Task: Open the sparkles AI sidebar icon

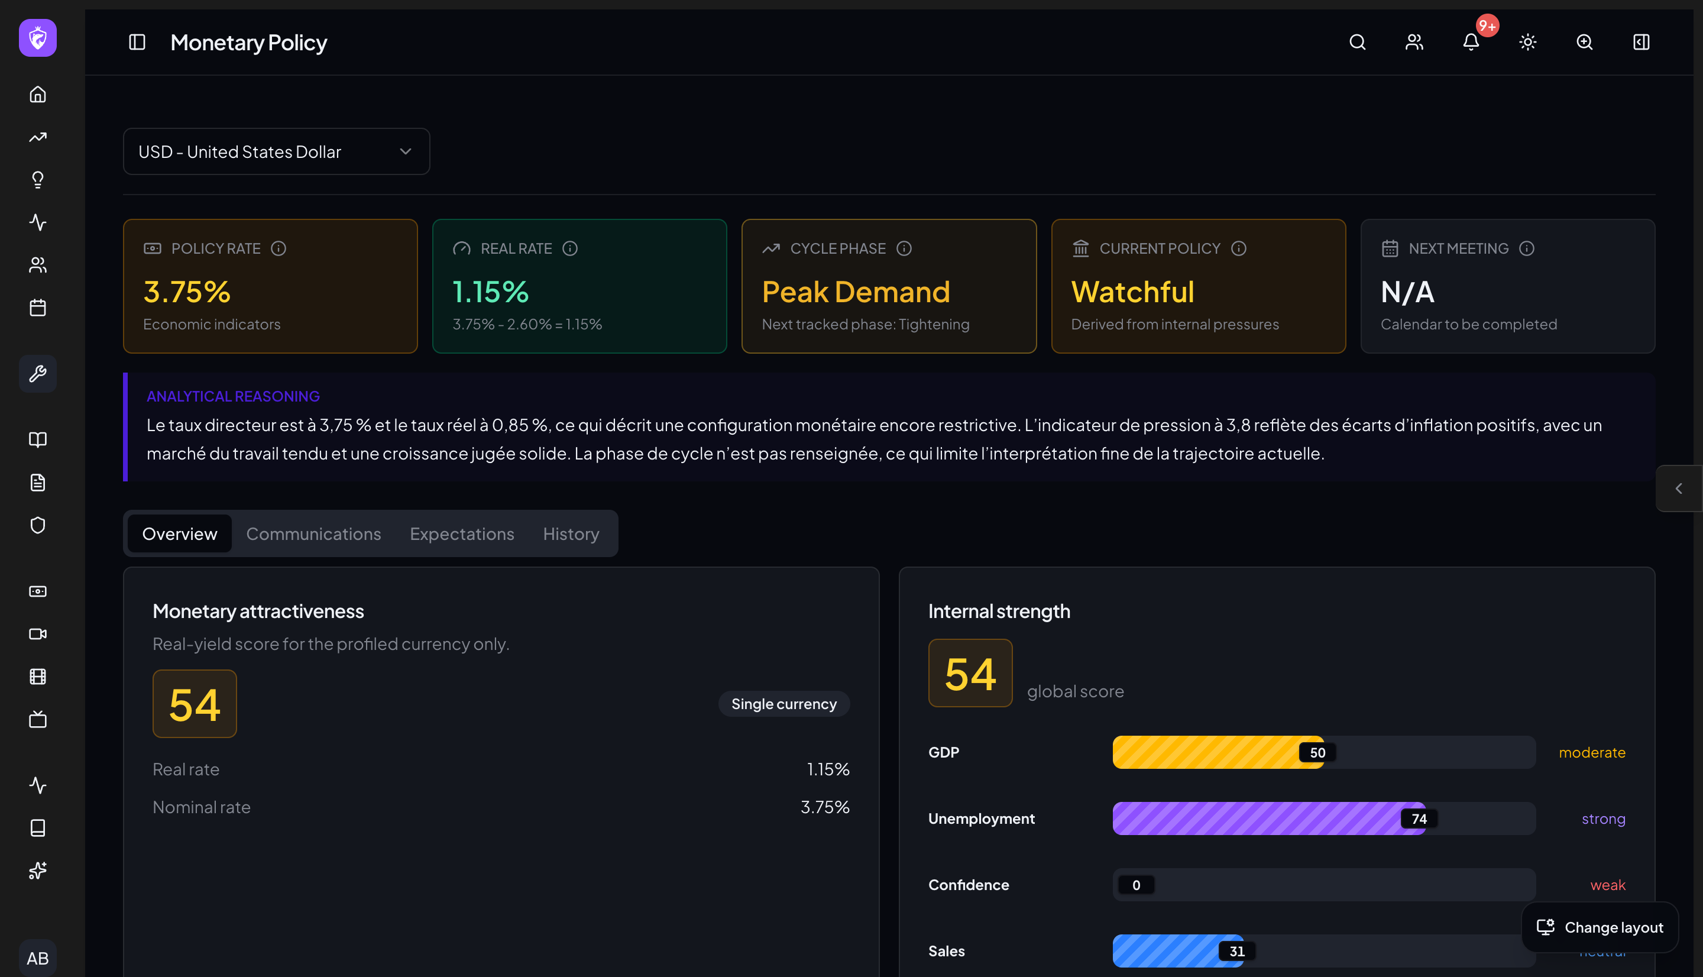Action: (38, 871)
